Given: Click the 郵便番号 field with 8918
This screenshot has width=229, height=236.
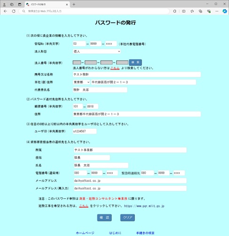Looking at the screenshot, I should (93, 106).
